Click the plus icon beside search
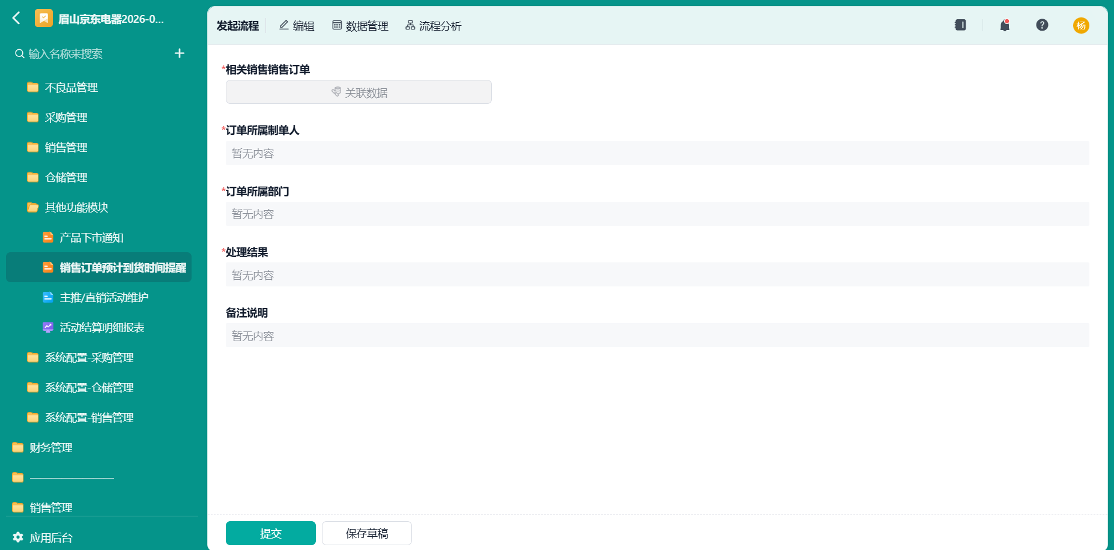The height and width of the screenshot is (550, 1114). click(179, 53)
